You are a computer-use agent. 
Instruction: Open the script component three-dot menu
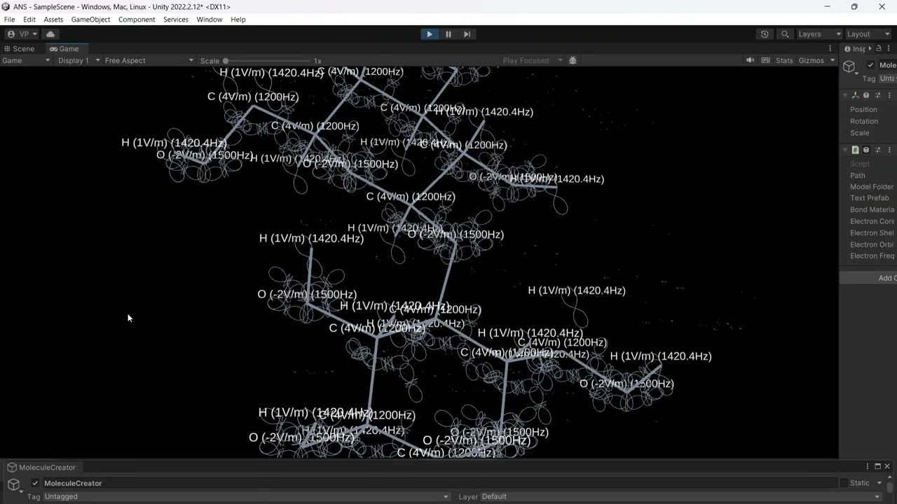click(889, 150)
